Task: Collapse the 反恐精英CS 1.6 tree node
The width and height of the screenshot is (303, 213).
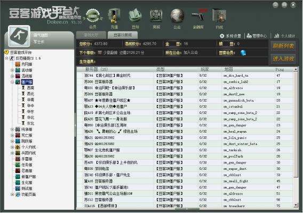Action: coord(7,58)
